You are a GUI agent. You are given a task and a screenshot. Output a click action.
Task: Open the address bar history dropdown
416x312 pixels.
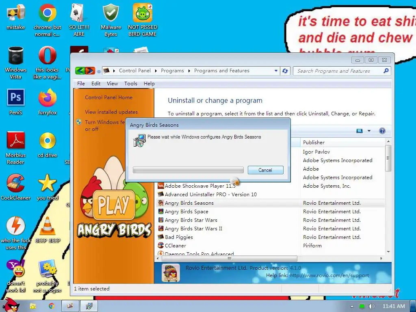[276, 71]
